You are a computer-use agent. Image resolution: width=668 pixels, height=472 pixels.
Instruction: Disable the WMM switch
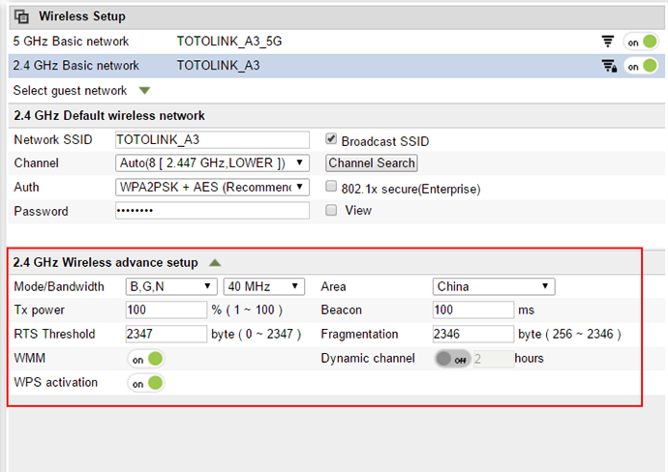tap(145, 359)
